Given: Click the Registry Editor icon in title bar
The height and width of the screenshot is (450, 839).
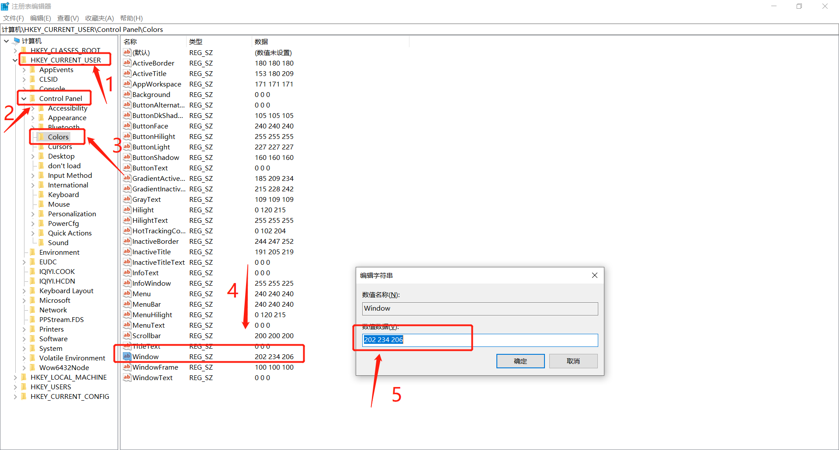Looking at the screenshot, I should tap(5, 6).
